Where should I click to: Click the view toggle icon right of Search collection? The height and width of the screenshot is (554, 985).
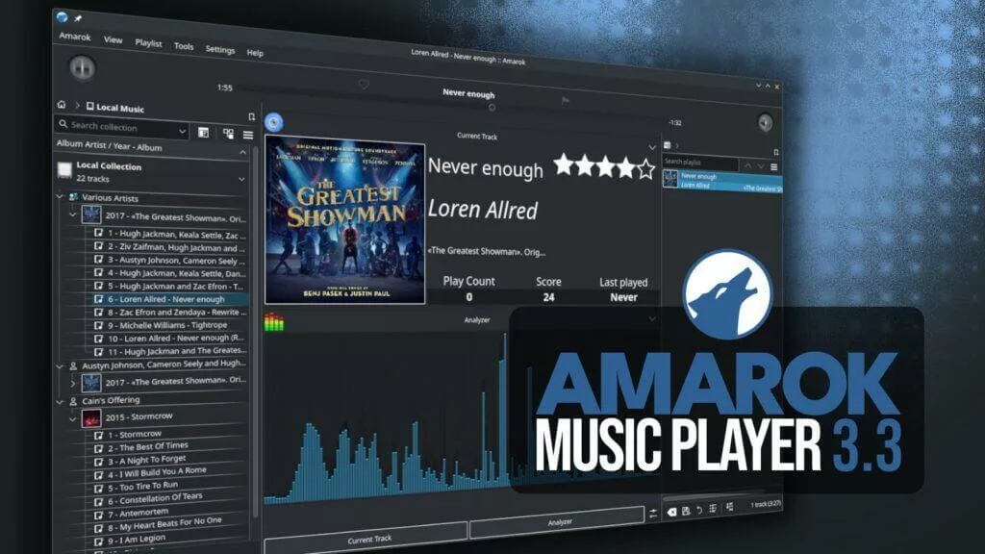[203, 133]
